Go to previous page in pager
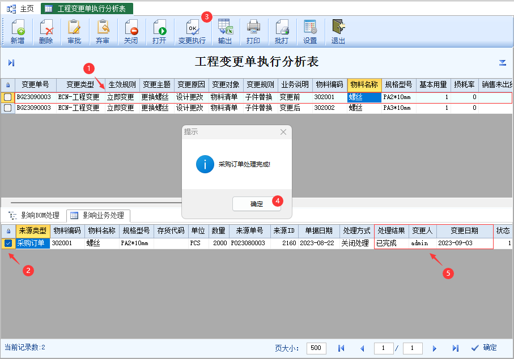 coord(362,348)
